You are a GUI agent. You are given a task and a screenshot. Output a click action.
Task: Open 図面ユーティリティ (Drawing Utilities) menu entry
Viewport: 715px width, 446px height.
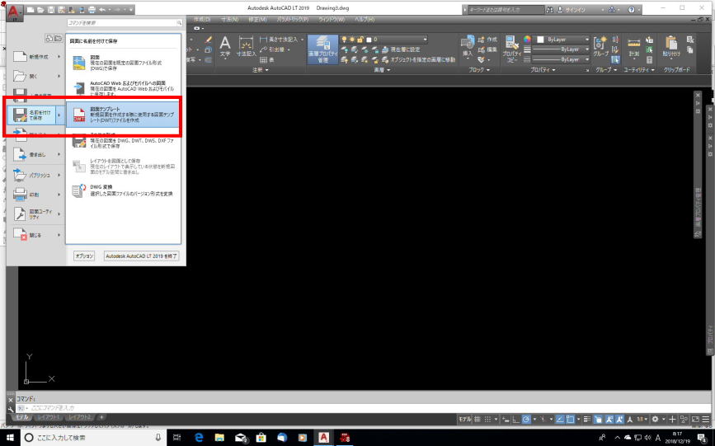36,214
